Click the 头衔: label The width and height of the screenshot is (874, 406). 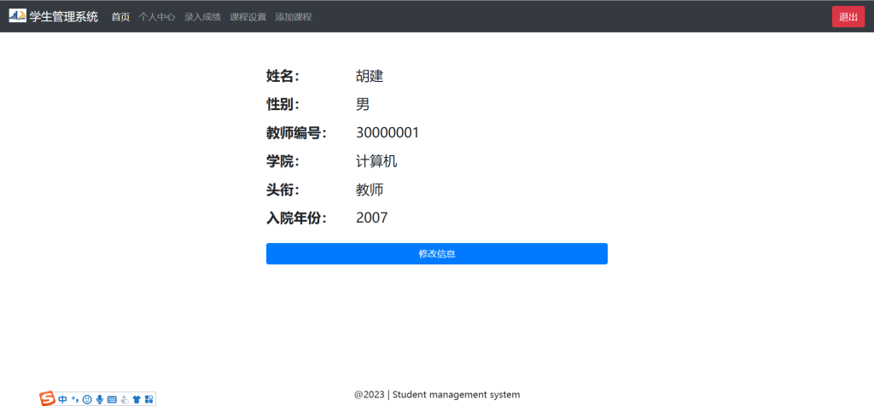pyautogui.click(x=283, y=190)
